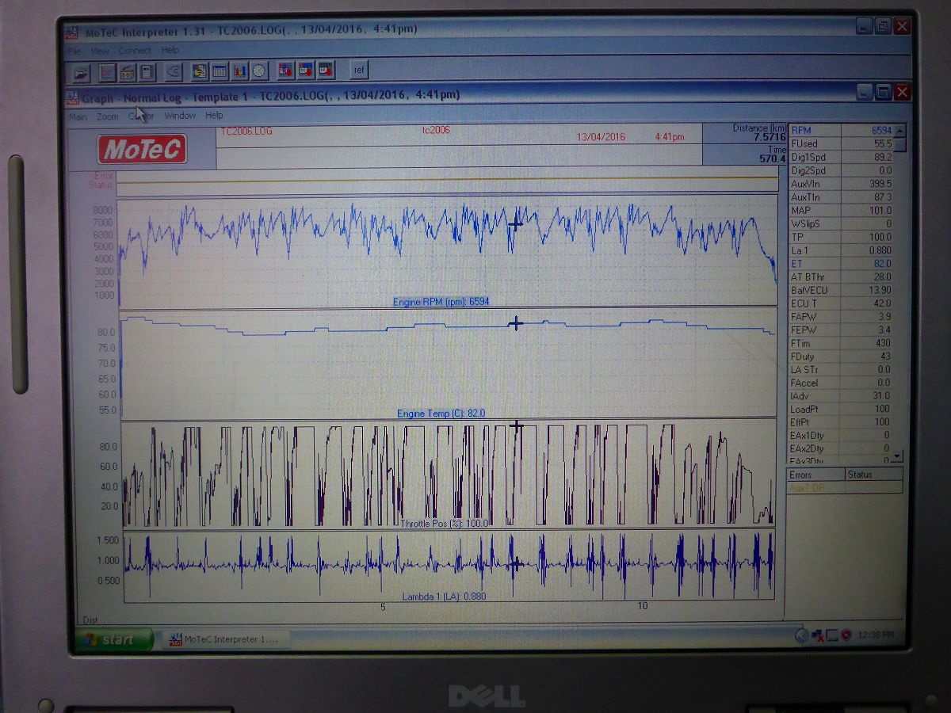Click cursor marker on RPM trace

click(516, 224)
